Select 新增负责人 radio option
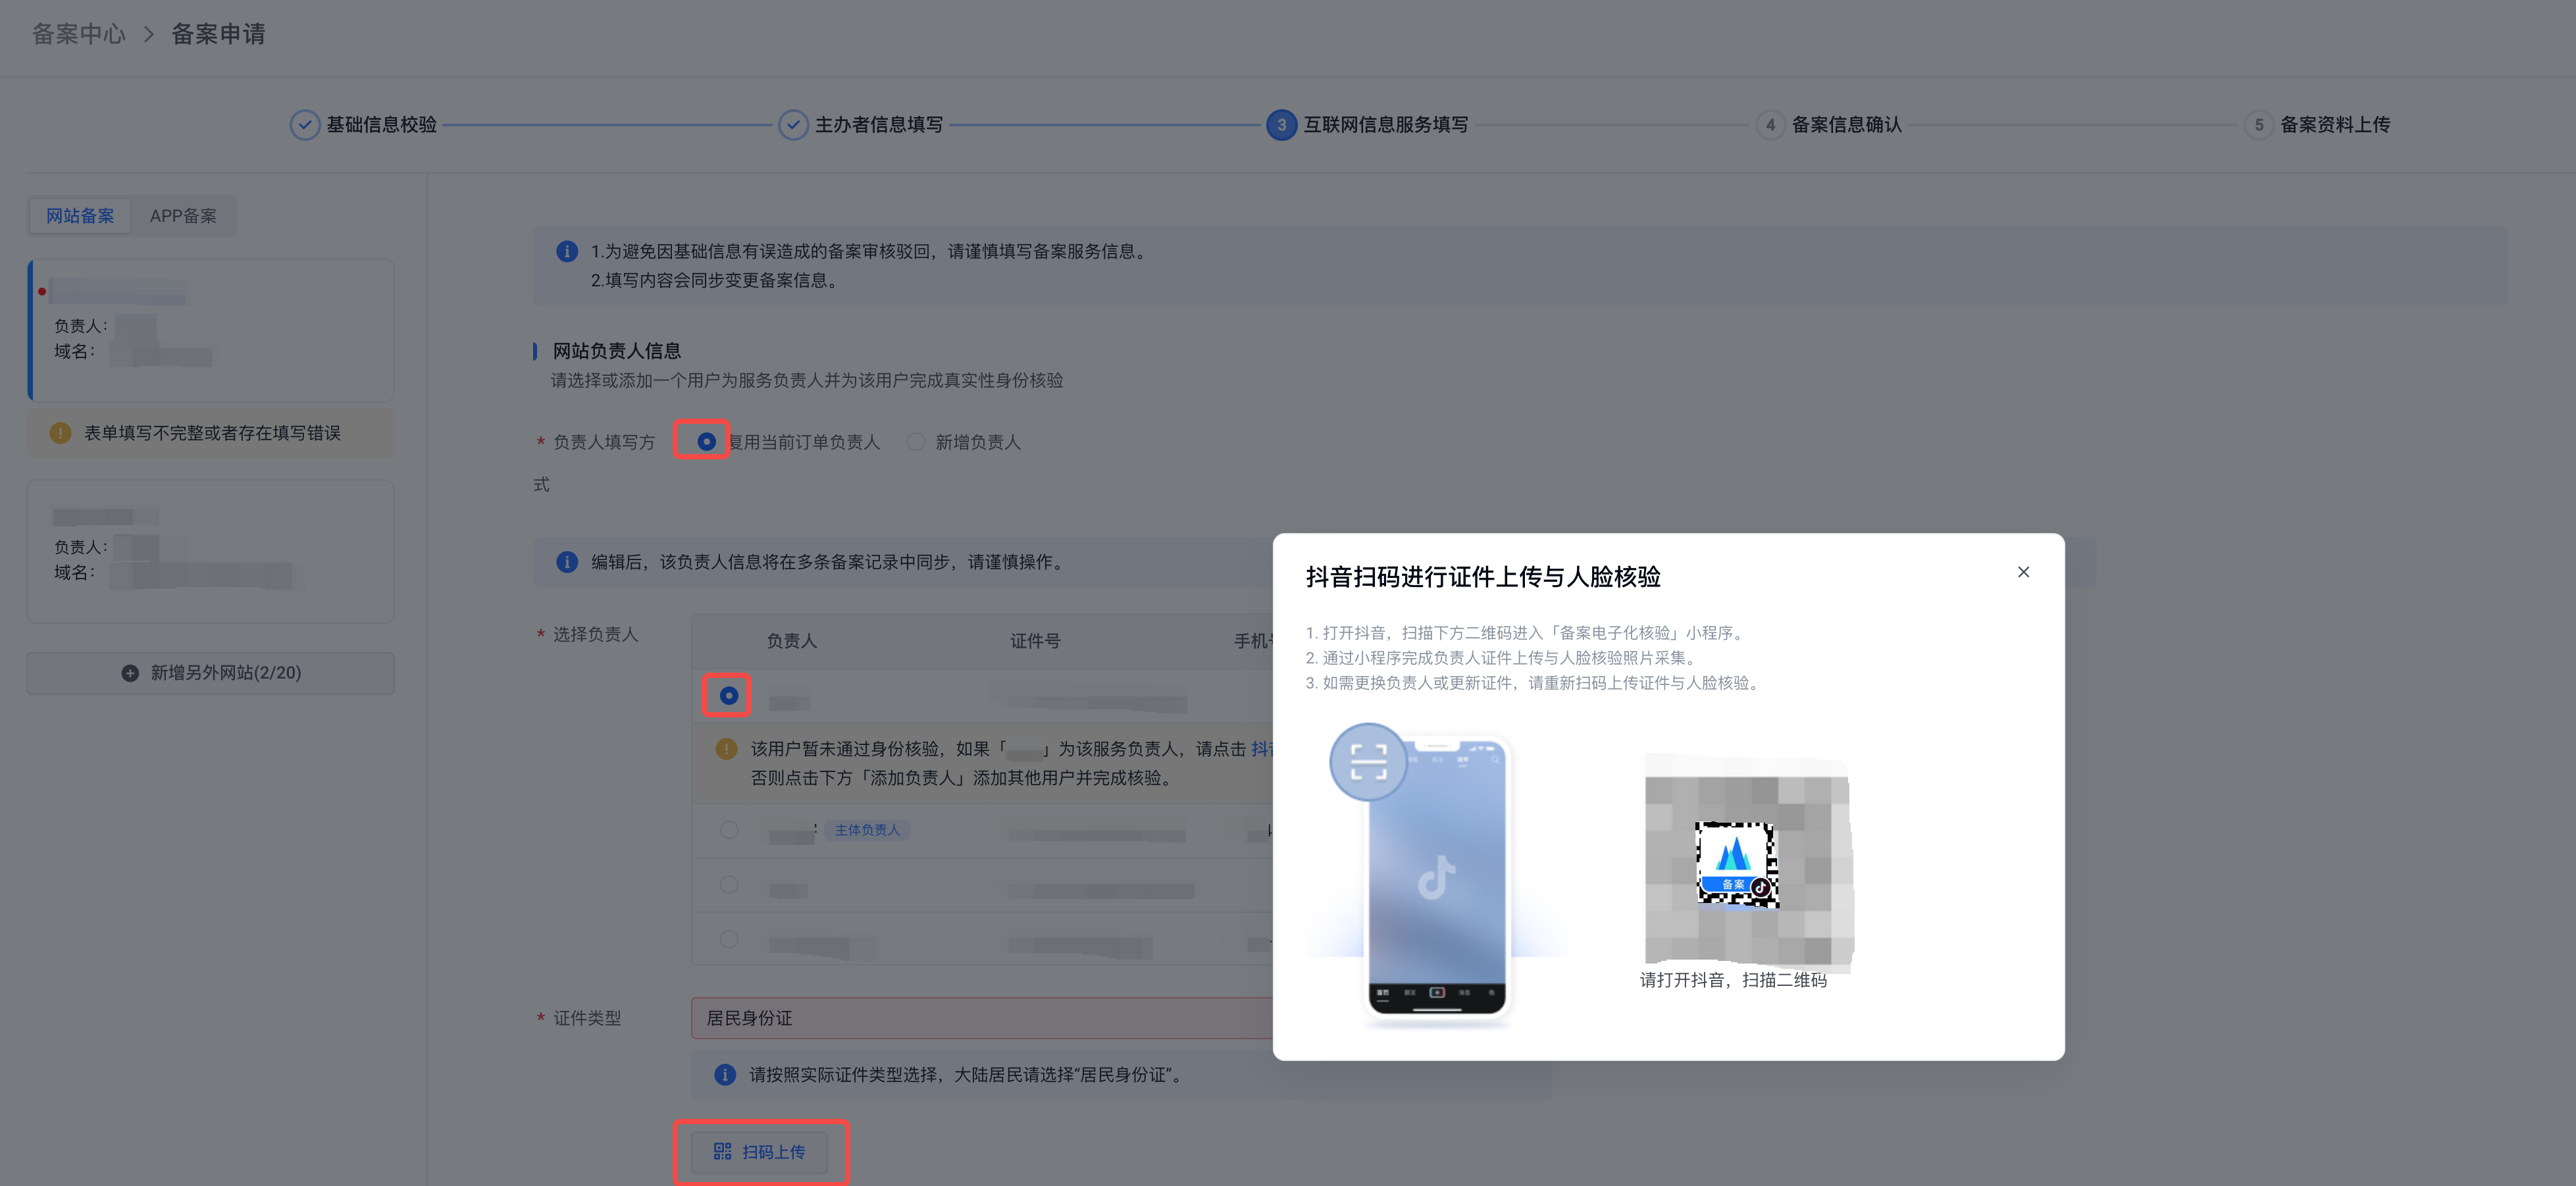 (915, 441)
